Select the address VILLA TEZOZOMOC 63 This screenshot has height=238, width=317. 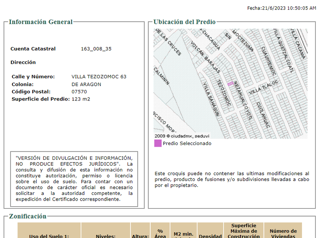[99, 77]
